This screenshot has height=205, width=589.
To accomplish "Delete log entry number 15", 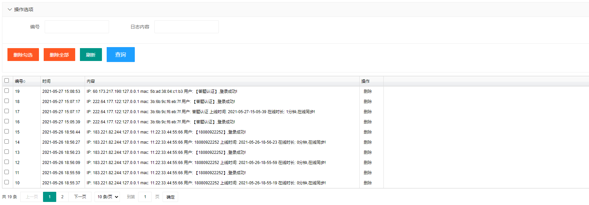I will tap(367, 132).
